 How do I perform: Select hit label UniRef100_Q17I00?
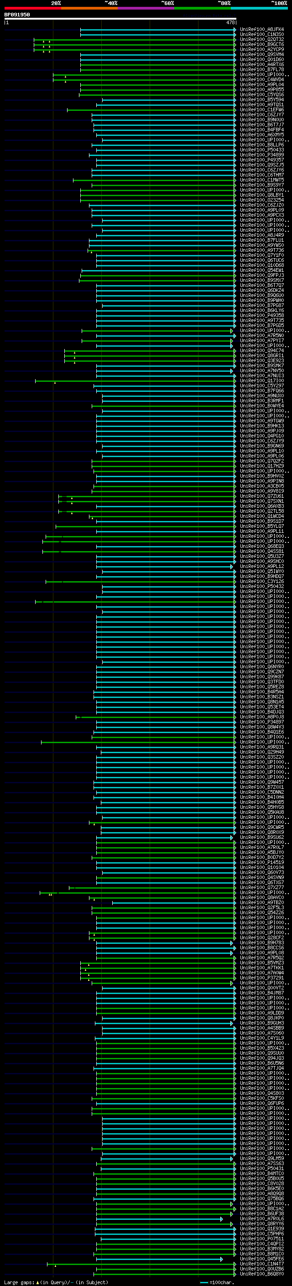[262, 380]
